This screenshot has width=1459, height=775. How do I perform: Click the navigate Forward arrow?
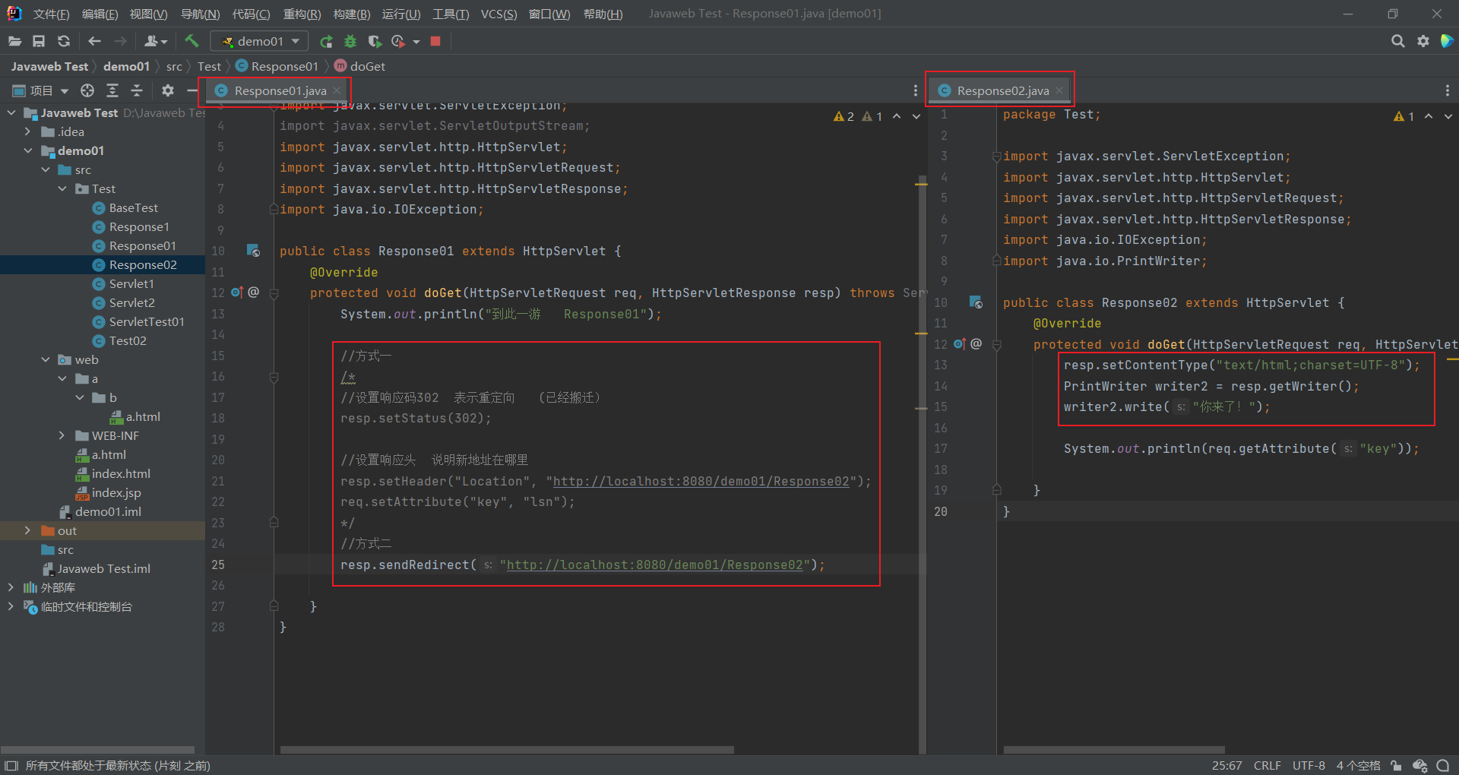(x=120, y=41)
